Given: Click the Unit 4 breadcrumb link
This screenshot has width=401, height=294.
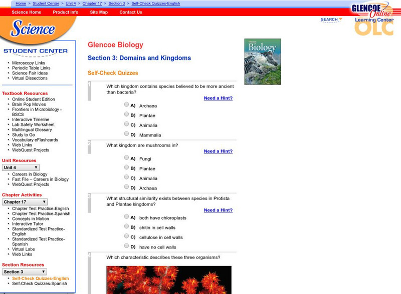Looking at the screenshot, I should [x=71, y=3].
